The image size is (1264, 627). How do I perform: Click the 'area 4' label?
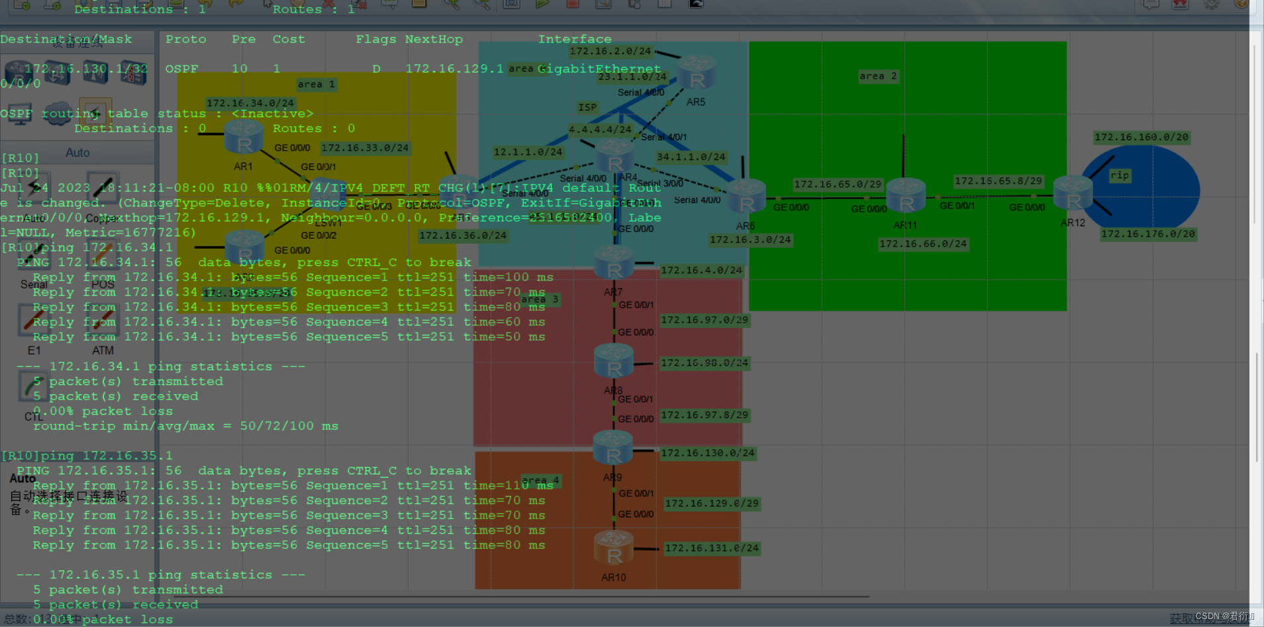pos(541,481)
